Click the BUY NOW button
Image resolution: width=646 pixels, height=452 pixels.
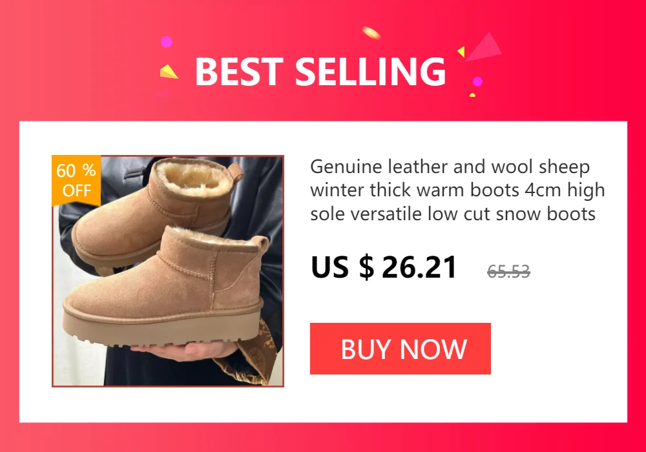coord(400,349)
